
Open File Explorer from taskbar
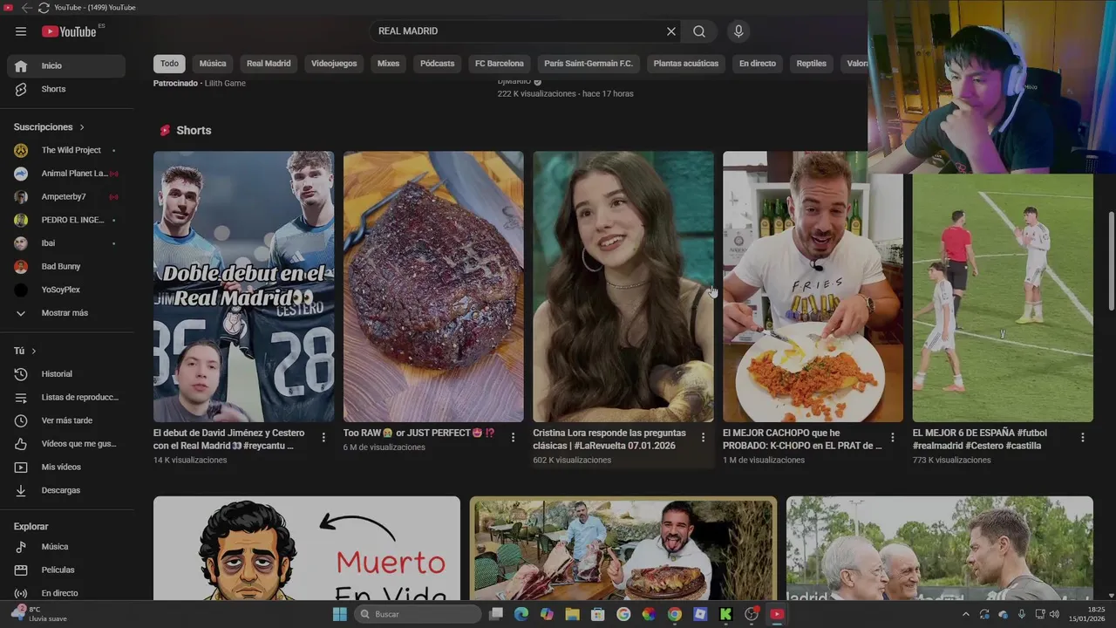point(572,614)
